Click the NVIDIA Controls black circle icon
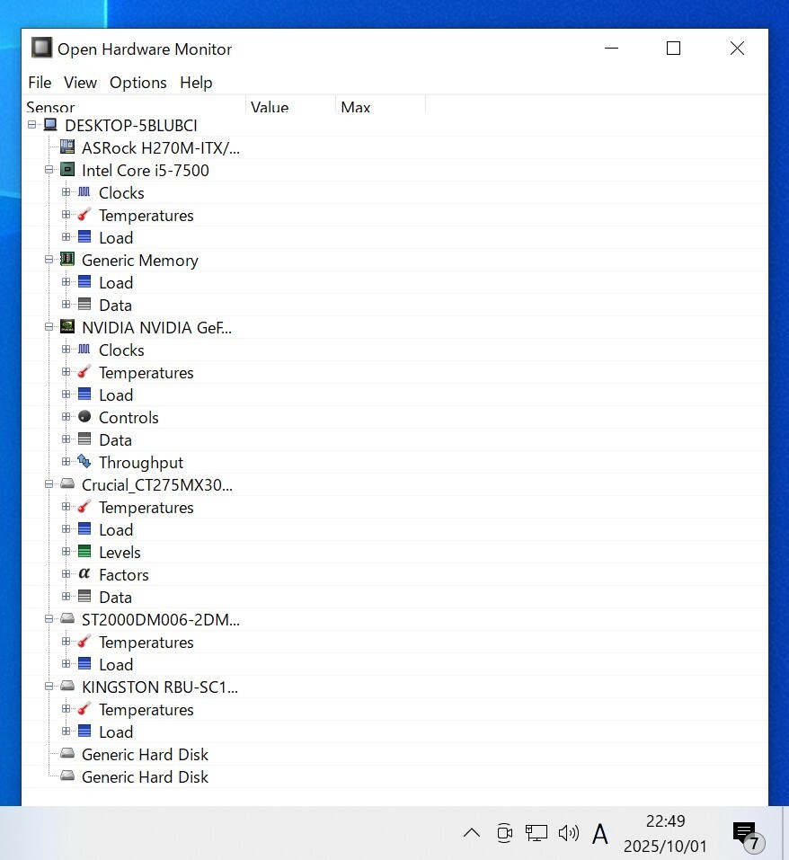789x860 pixels. point(84,417)
